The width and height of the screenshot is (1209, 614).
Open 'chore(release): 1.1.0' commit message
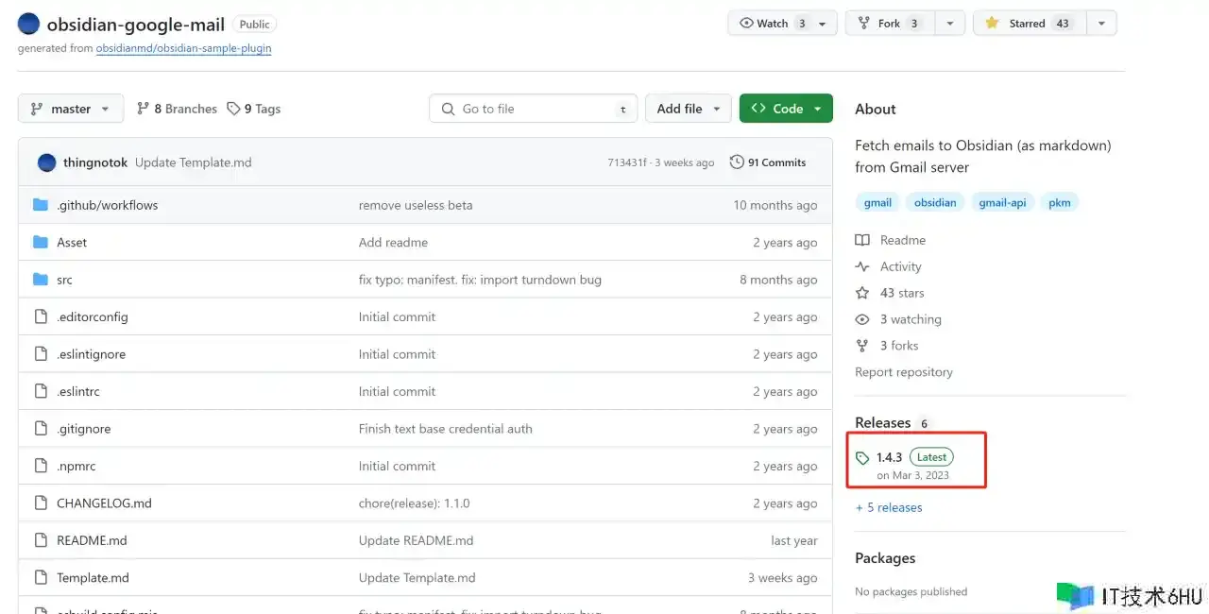pyautogui.click(x=415, y=503)
